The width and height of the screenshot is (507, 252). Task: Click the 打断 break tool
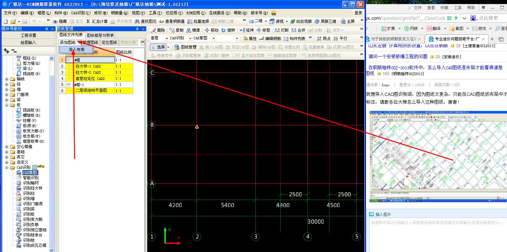coord(282,30)
